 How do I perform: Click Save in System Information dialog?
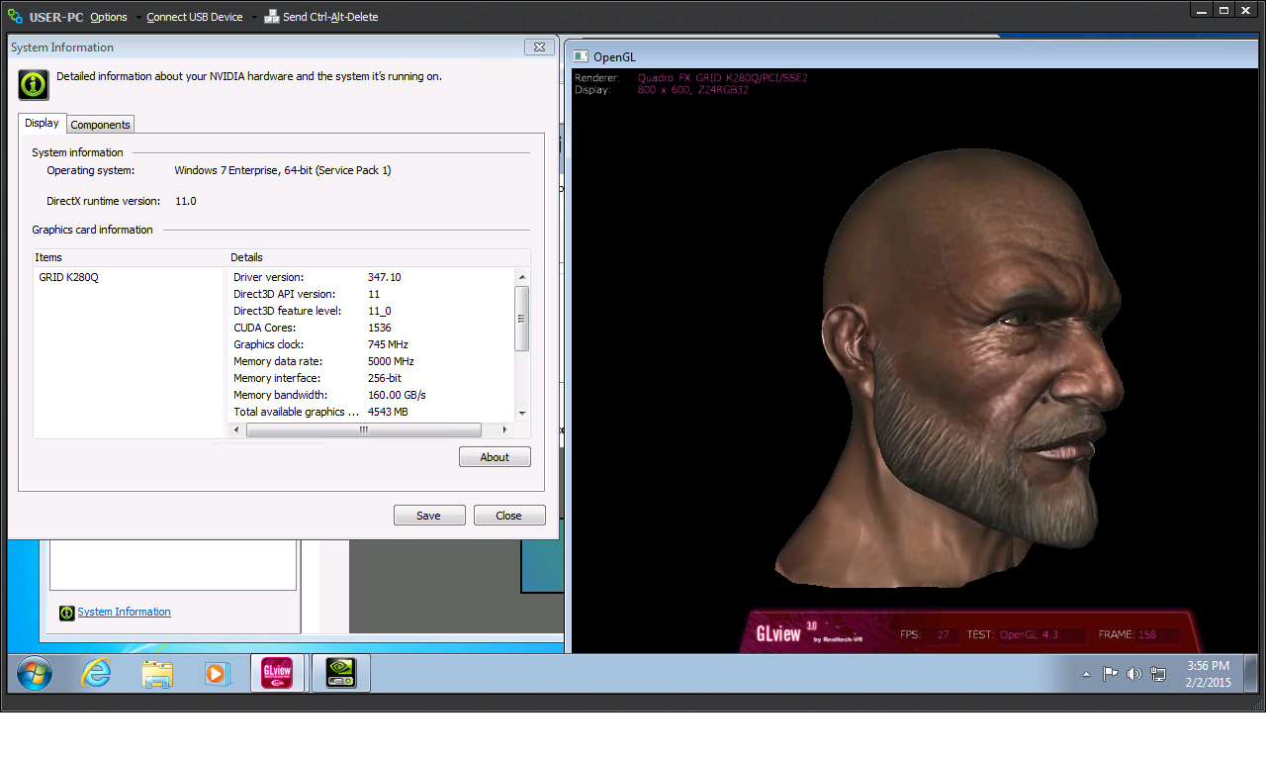pos(428,516)
